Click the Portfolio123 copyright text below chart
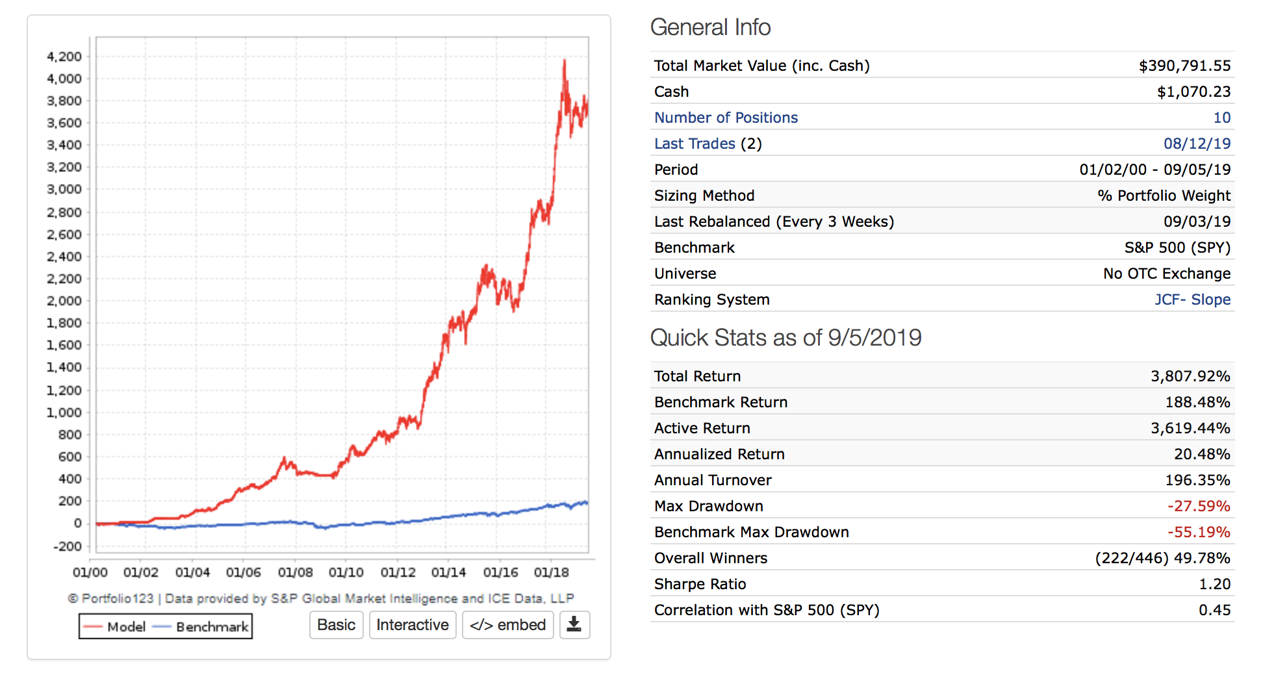 [x=321, y=598]
